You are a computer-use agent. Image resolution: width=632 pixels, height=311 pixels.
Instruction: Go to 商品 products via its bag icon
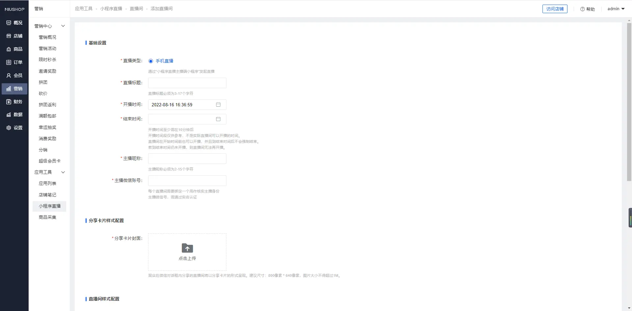[9, 49]
